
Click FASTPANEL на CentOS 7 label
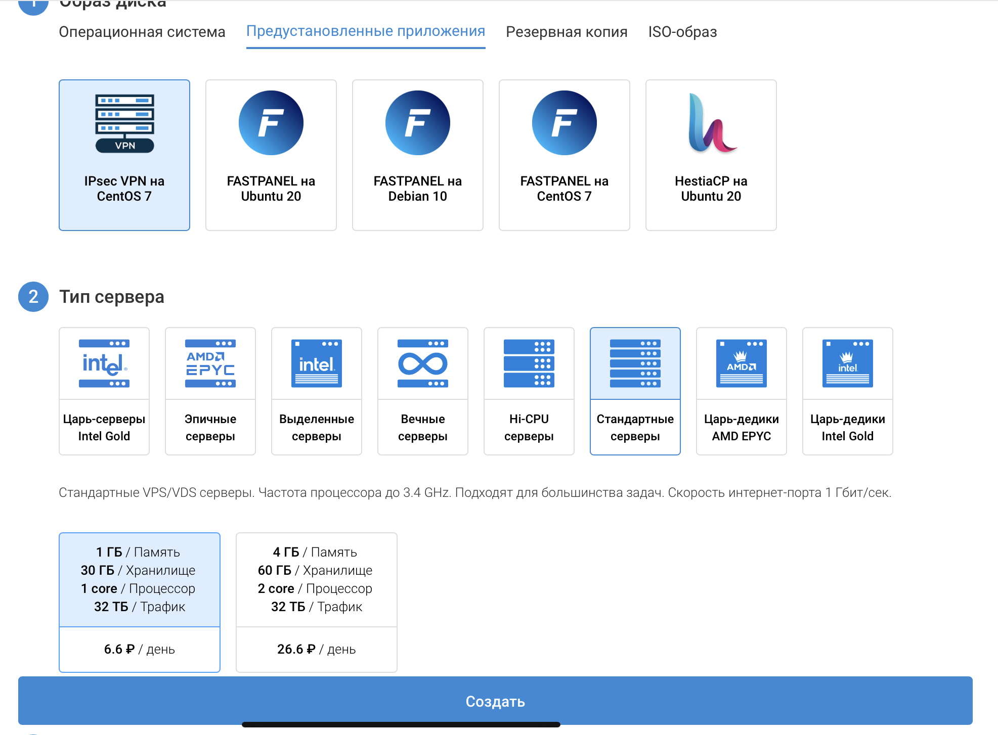point(565,189)
